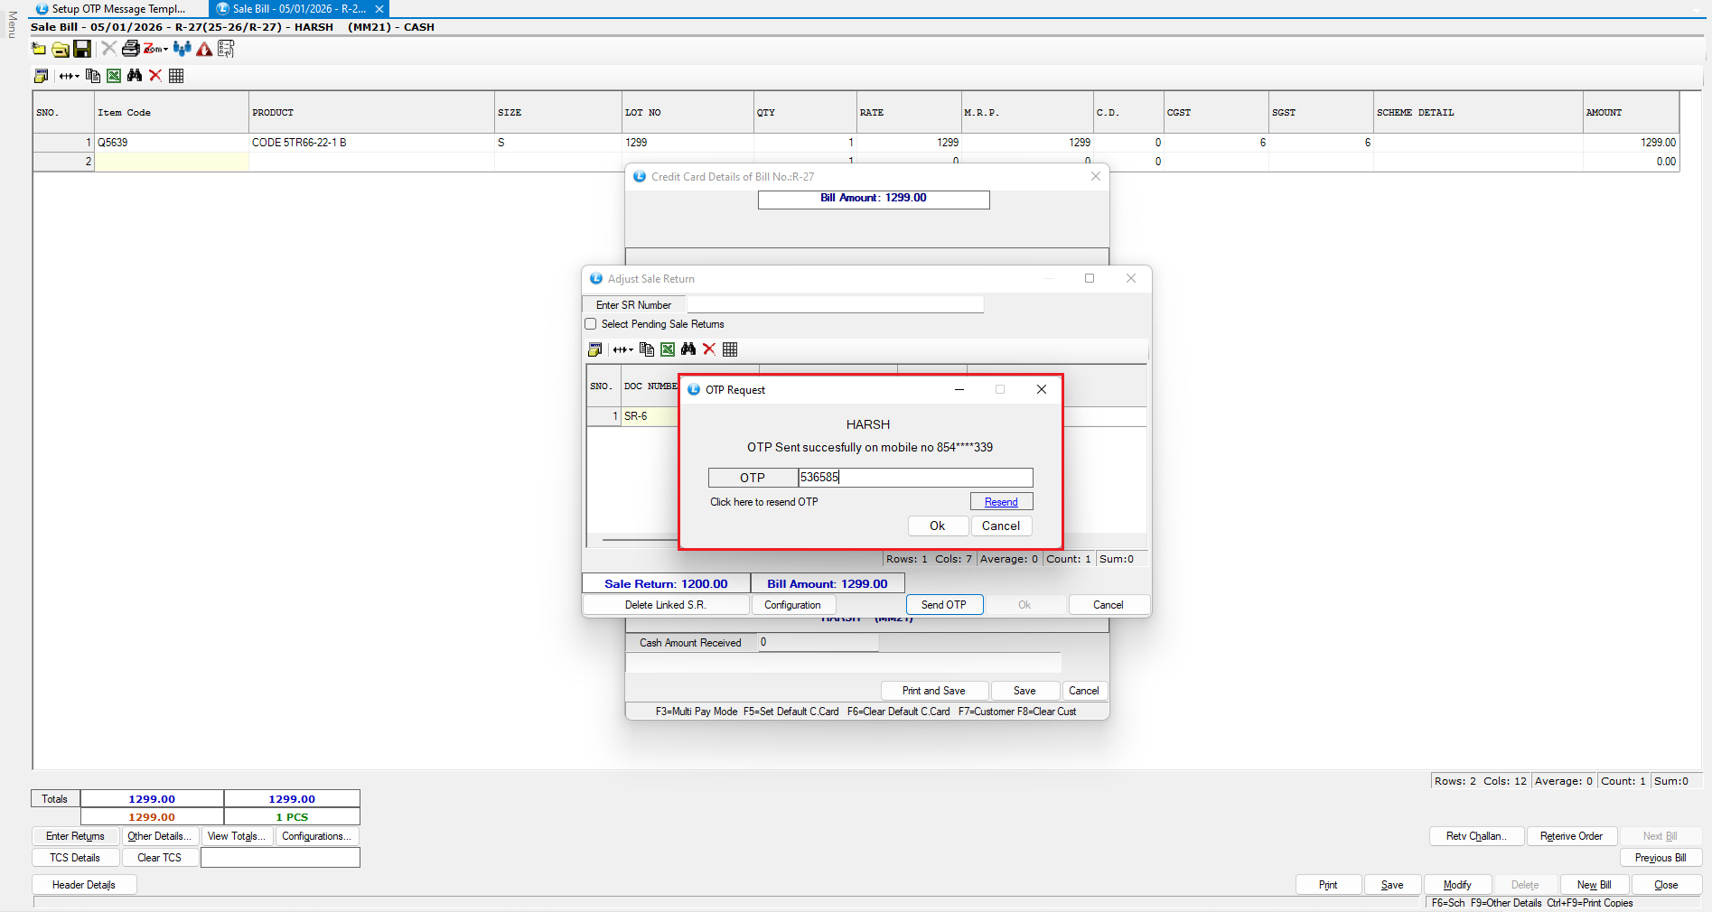This screenshot has width=1712, height=912.
Task: Click the Send OTP button
Action: (x=944, y=605)
